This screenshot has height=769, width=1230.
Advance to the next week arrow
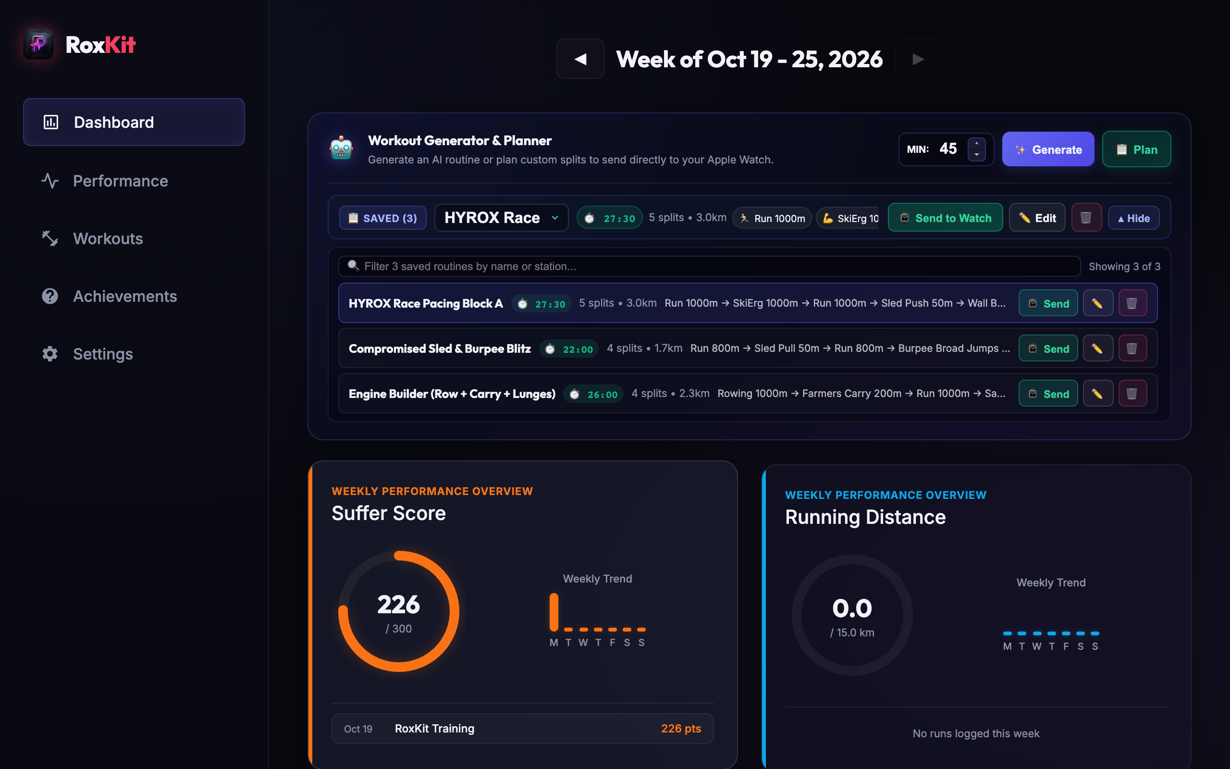(918, 59)
